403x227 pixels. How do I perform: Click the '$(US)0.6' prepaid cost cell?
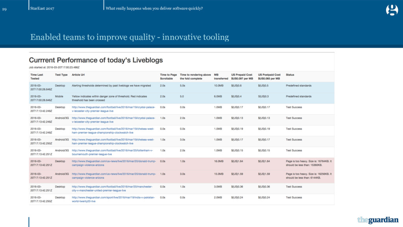237,86
